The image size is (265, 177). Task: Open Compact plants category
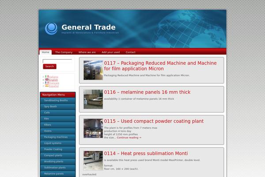click(58, 155)
